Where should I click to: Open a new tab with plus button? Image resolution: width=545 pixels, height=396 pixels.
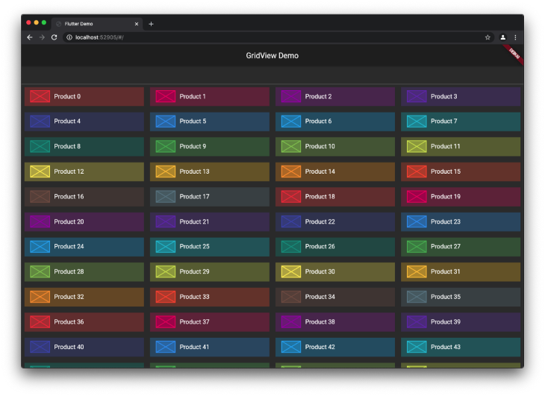click(151, 24)
